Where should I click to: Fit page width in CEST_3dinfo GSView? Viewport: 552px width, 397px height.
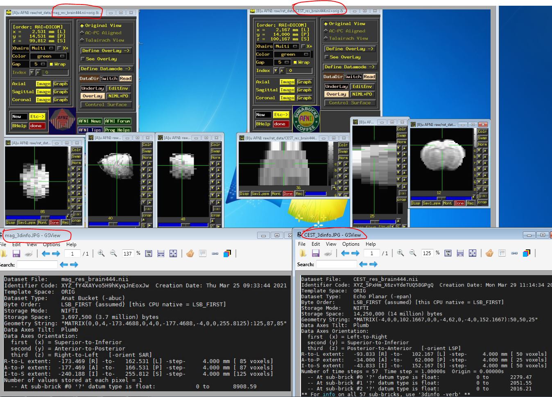click(460, 253)
